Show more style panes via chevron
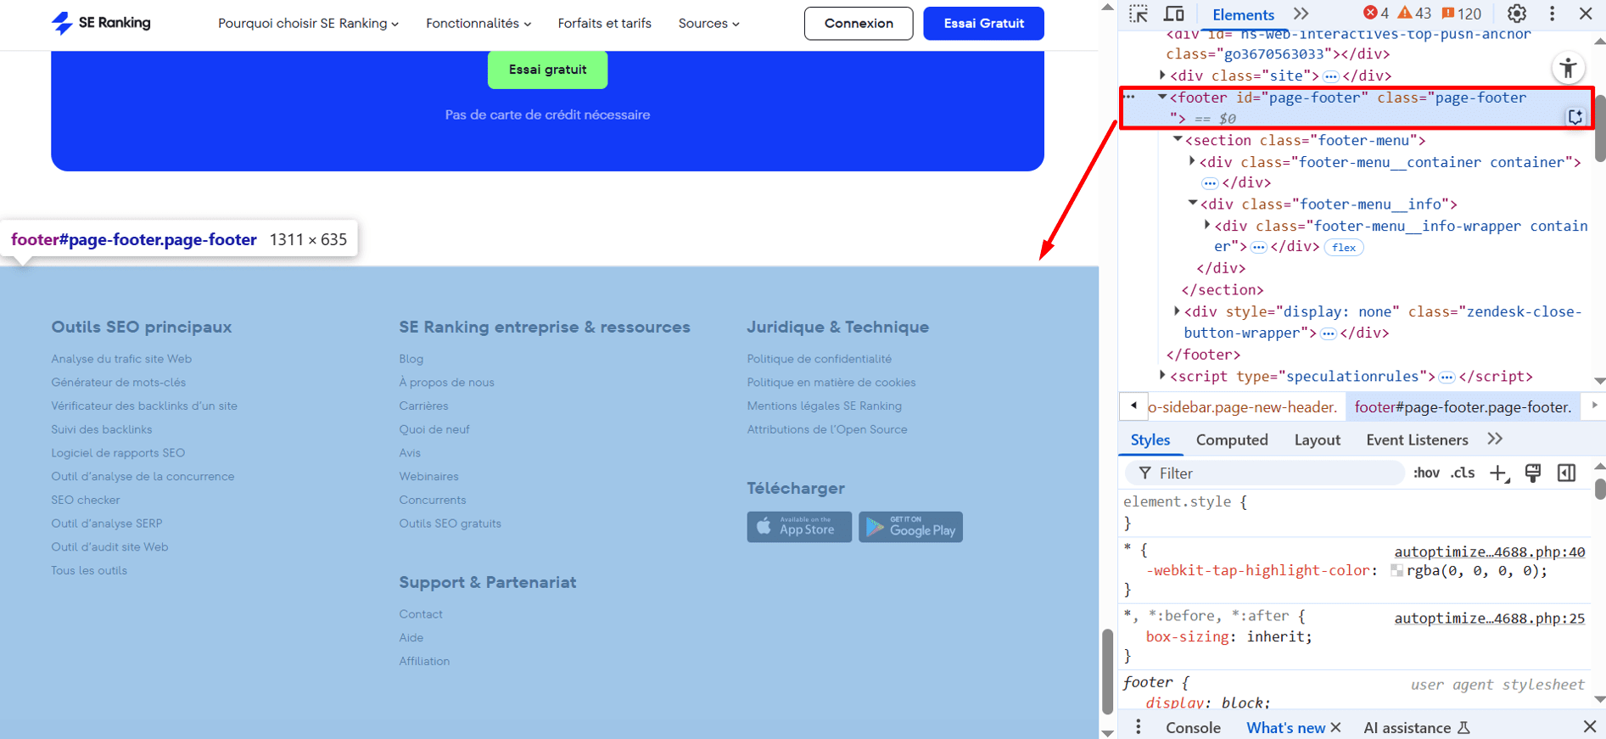 tap(1495, 439)
